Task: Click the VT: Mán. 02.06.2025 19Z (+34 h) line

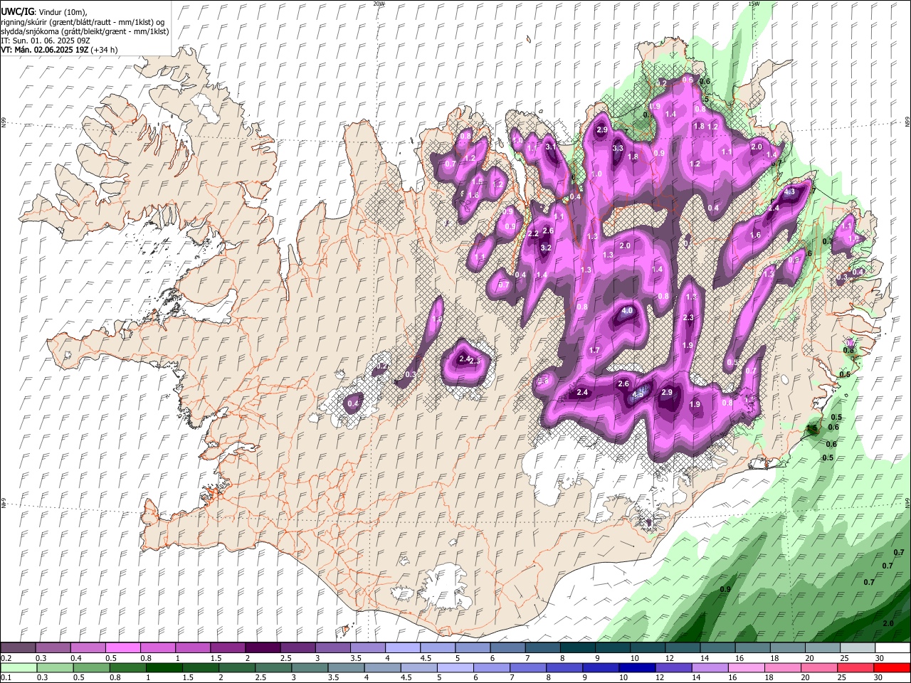Action: 60,50
